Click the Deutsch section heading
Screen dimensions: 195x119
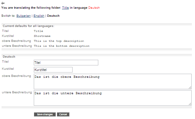coord(9,57)
